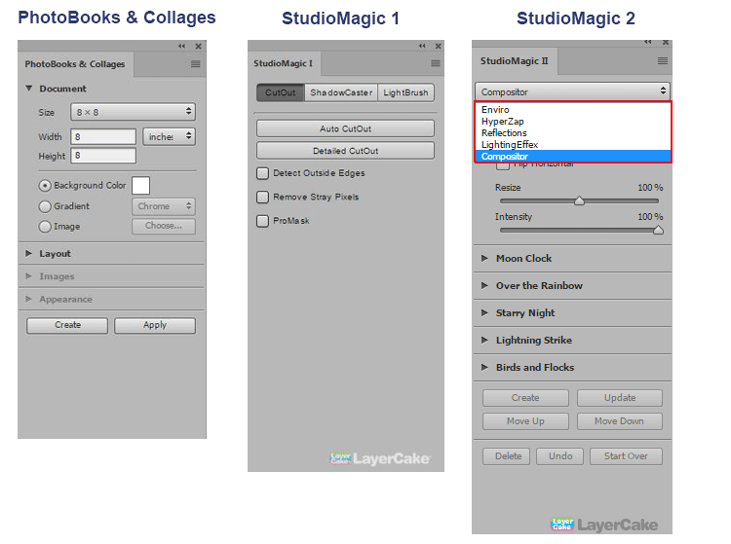Close the StudioMagic I panel
731x544 pixels.
pos(436,46)
